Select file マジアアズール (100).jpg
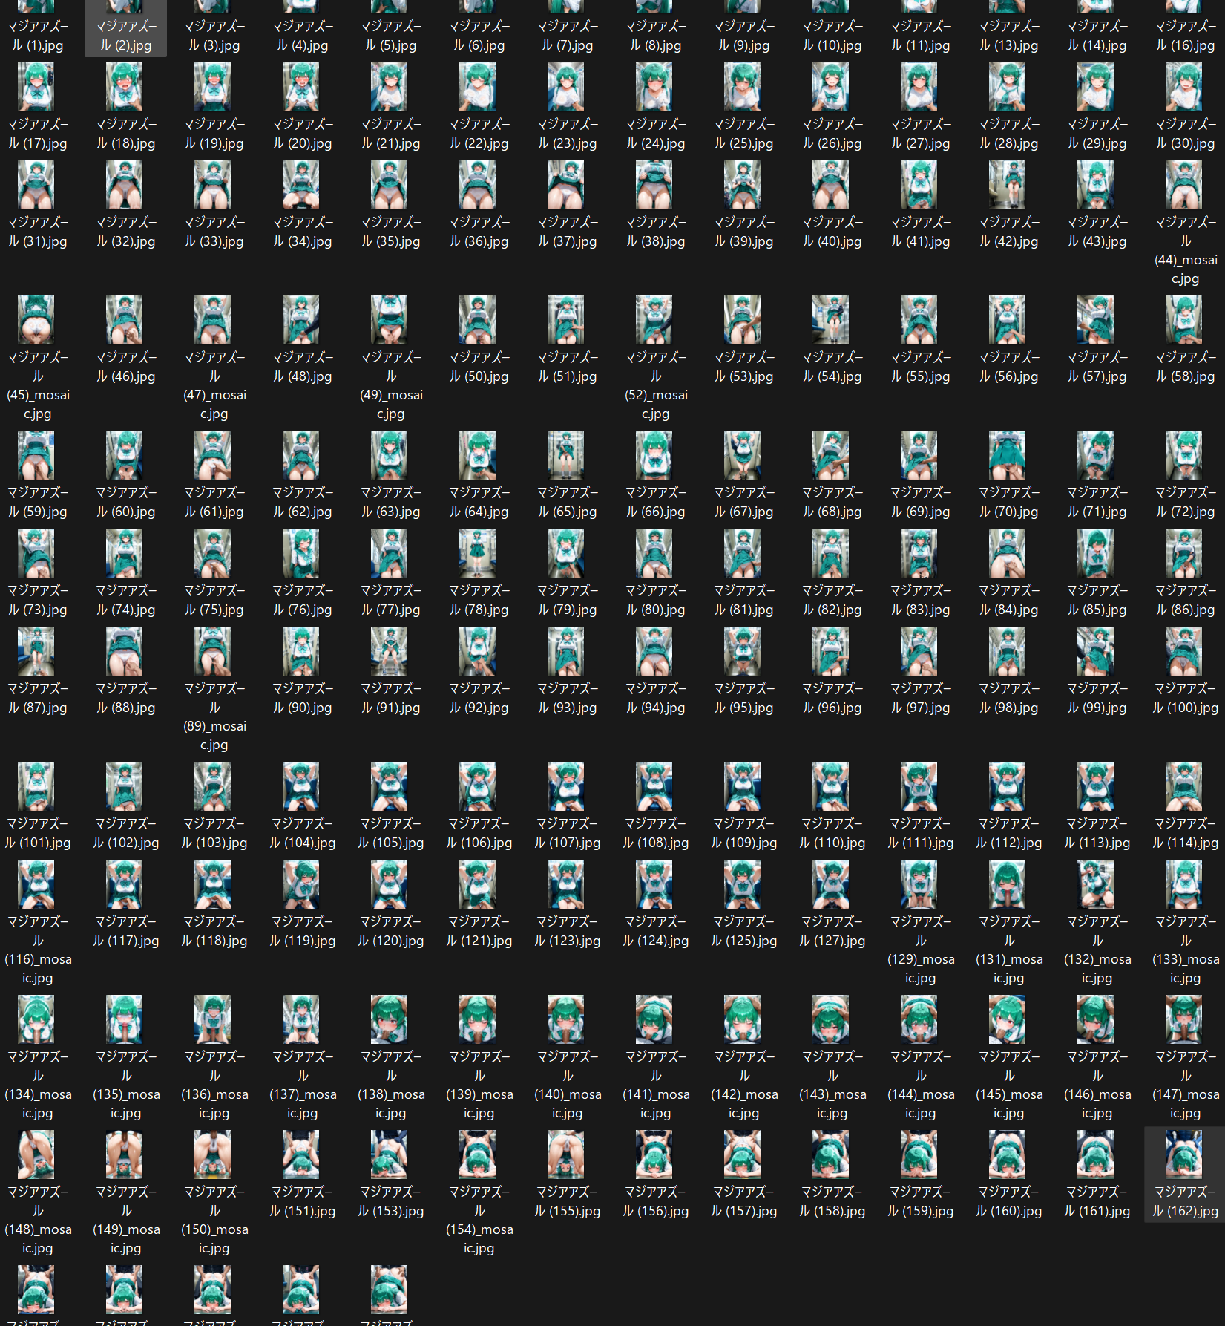The height and width of the screenshot is (1326, 1225). click(x=1185, y=671)
